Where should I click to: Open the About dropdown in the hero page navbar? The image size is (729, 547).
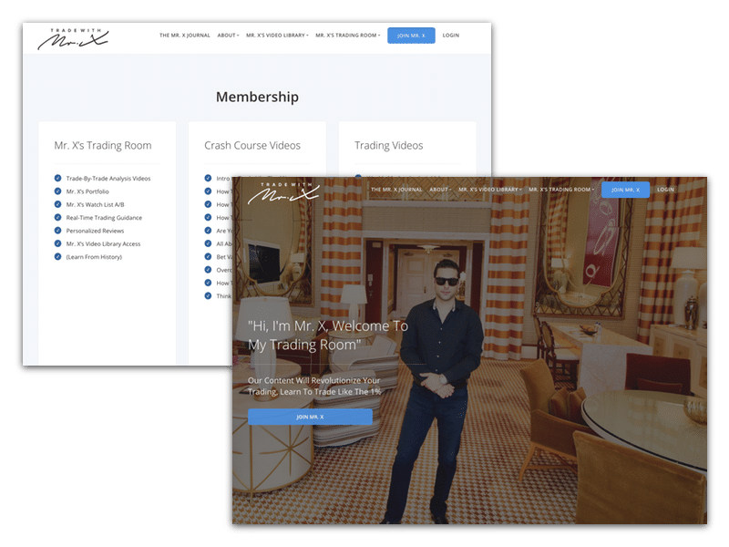coord(440,190)
